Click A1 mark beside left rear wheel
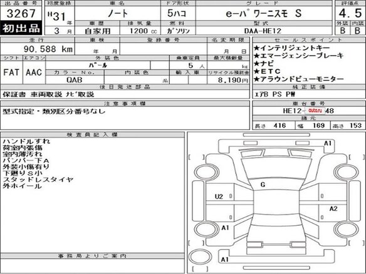The image size is (366, 274). [x=225, y=228]
